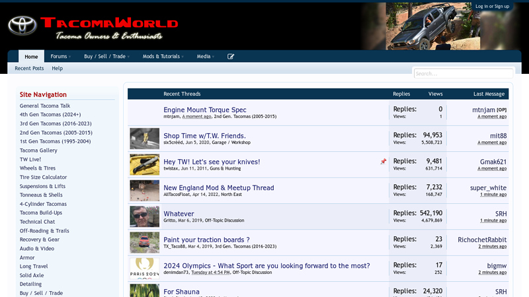Screen dimensions: 529x297
Task: Go to Recent Posts
Action: (29, 69)
